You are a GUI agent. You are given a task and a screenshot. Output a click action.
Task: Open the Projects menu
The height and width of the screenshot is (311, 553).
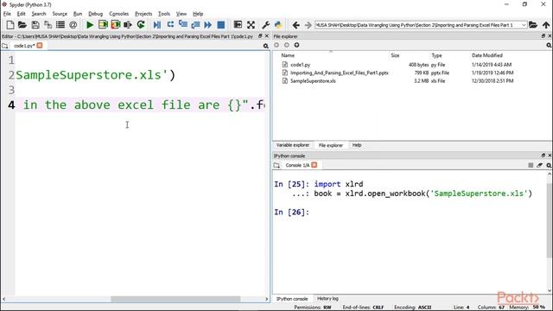click(143, 14)
